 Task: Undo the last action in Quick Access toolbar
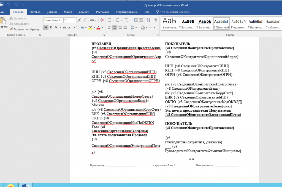[9, 4]
